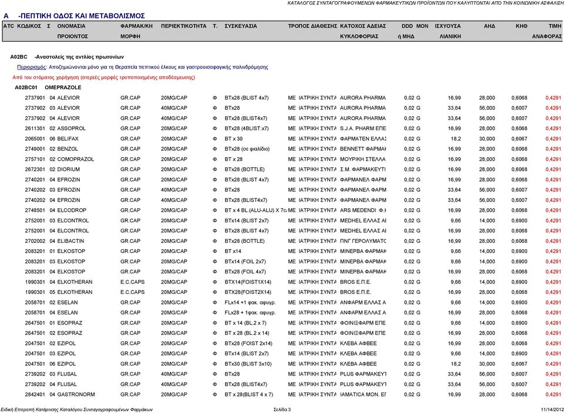564x413 pixels.
Task: Click the footer text Ειδική Επιτροπή Κατάρτισης Καταλόγου
Action: pyautogui.click(x=76, y=409)
